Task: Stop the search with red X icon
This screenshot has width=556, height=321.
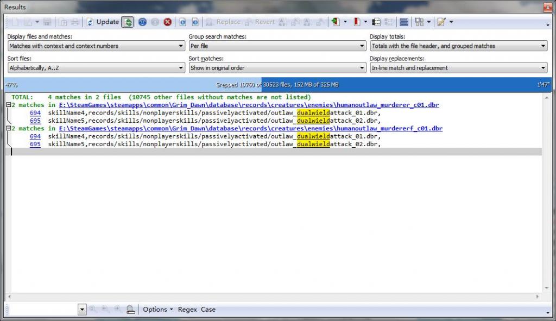Action: pyautogui.click(x=168, y=22)
